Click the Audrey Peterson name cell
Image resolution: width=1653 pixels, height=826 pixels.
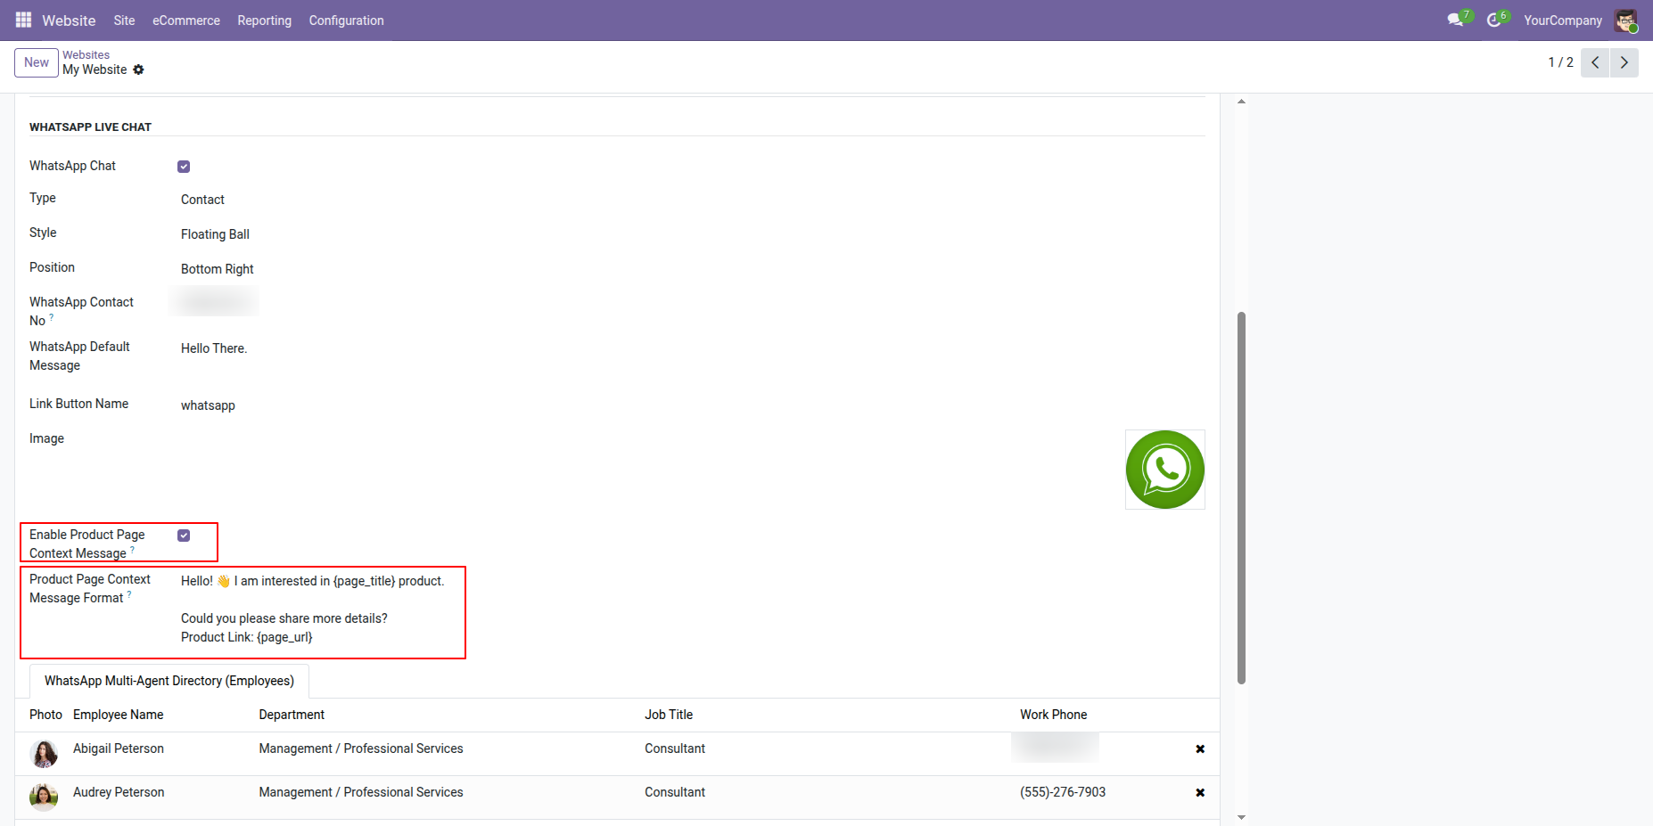pos(119,792)
